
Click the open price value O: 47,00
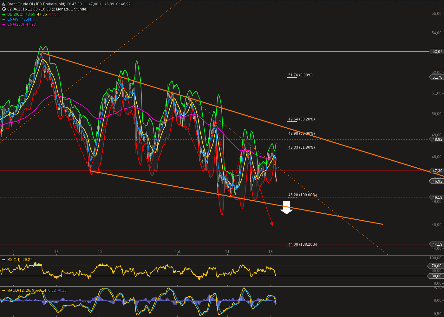75,4
